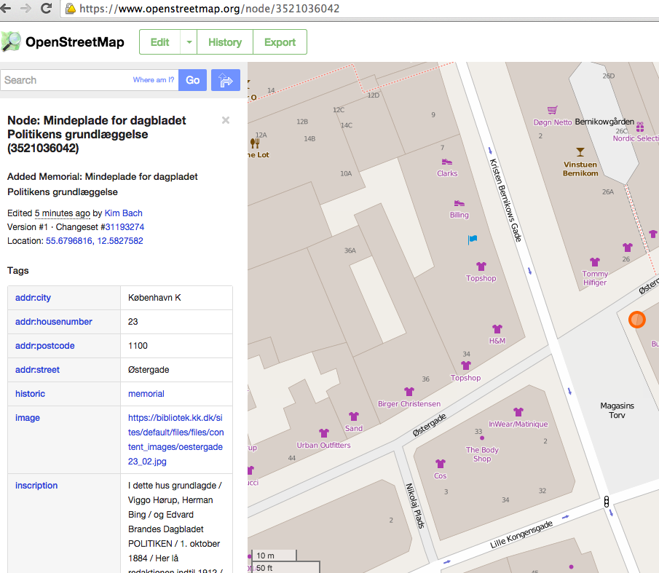Screen dimensions: 659x573
Task: Click the node title heading text
Action: pos(97,135)
